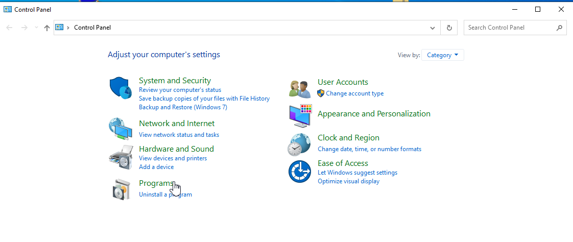Click the Appearance and Personalization monitor icon
This screenshot has width=573, height=242.
pos(299,116)
